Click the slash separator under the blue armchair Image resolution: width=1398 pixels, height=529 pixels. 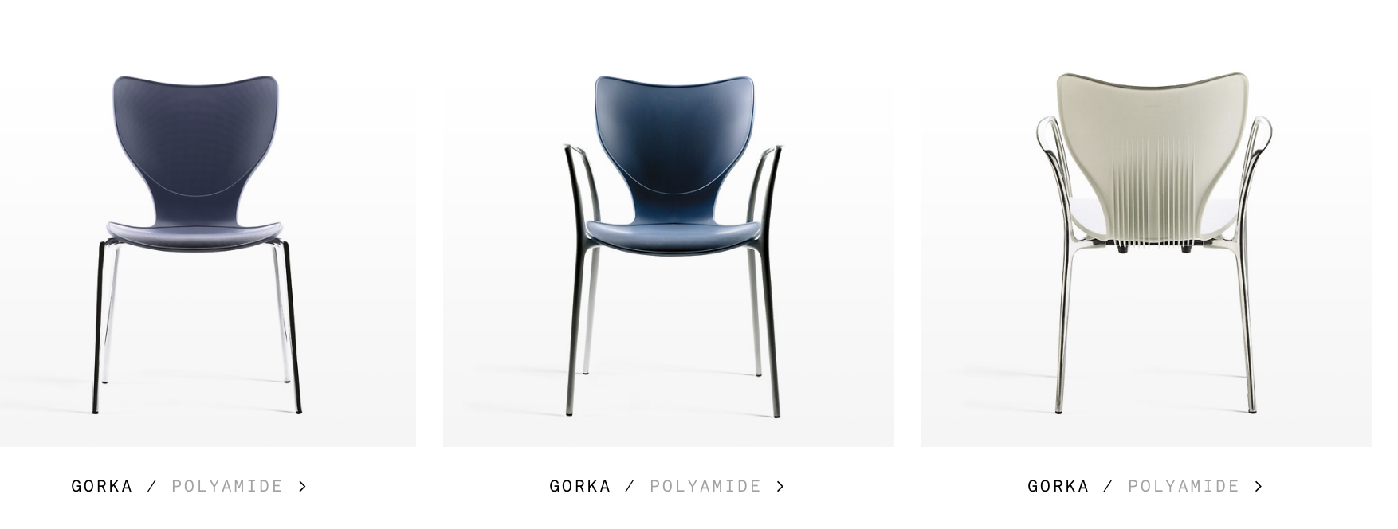point(630,486)
